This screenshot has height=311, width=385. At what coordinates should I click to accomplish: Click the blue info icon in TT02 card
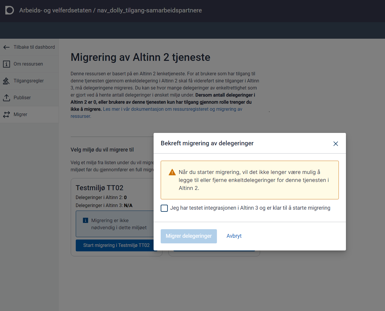click(86, 220)
